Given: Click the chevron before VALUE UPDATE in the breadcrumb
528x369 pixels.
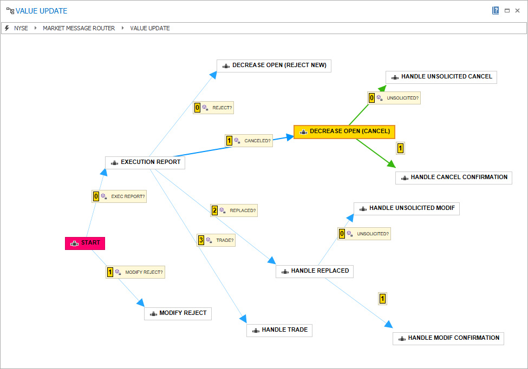Looking at the screenshot, I should pos(123,28).
